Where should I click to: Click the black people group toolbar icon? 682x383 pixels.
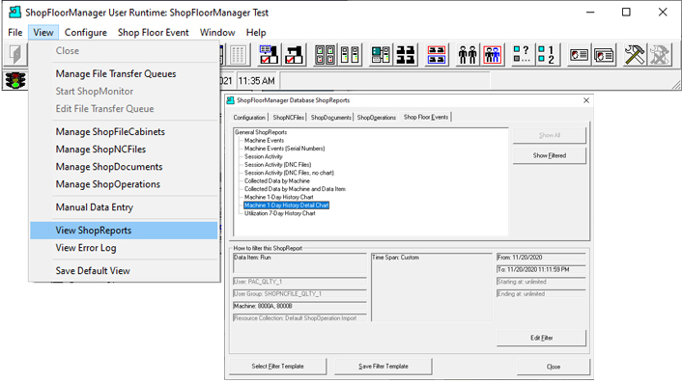point(468,55)
